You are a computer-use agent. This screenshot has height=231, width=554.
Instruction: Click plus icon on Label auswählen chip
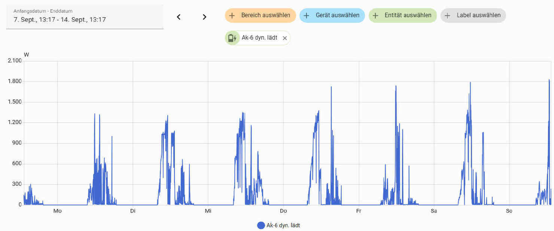[x=447, y=16]
